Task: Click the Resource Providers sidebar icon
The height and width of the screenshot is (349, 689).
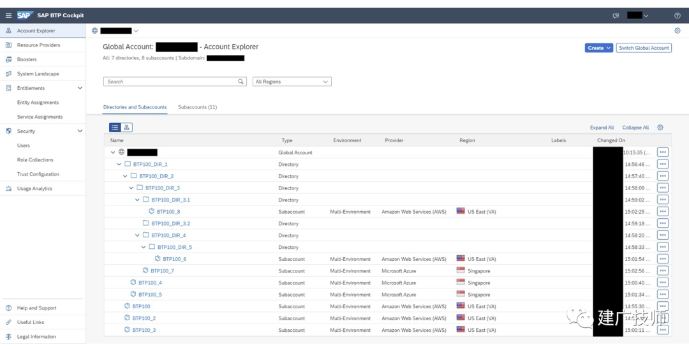Action: (8, 45)
